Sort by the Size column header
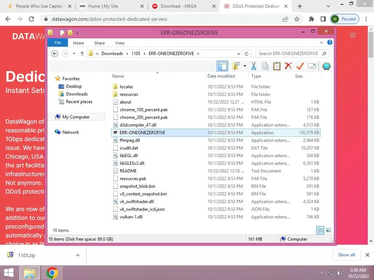 pyautogui.click(x=299, y=76)
